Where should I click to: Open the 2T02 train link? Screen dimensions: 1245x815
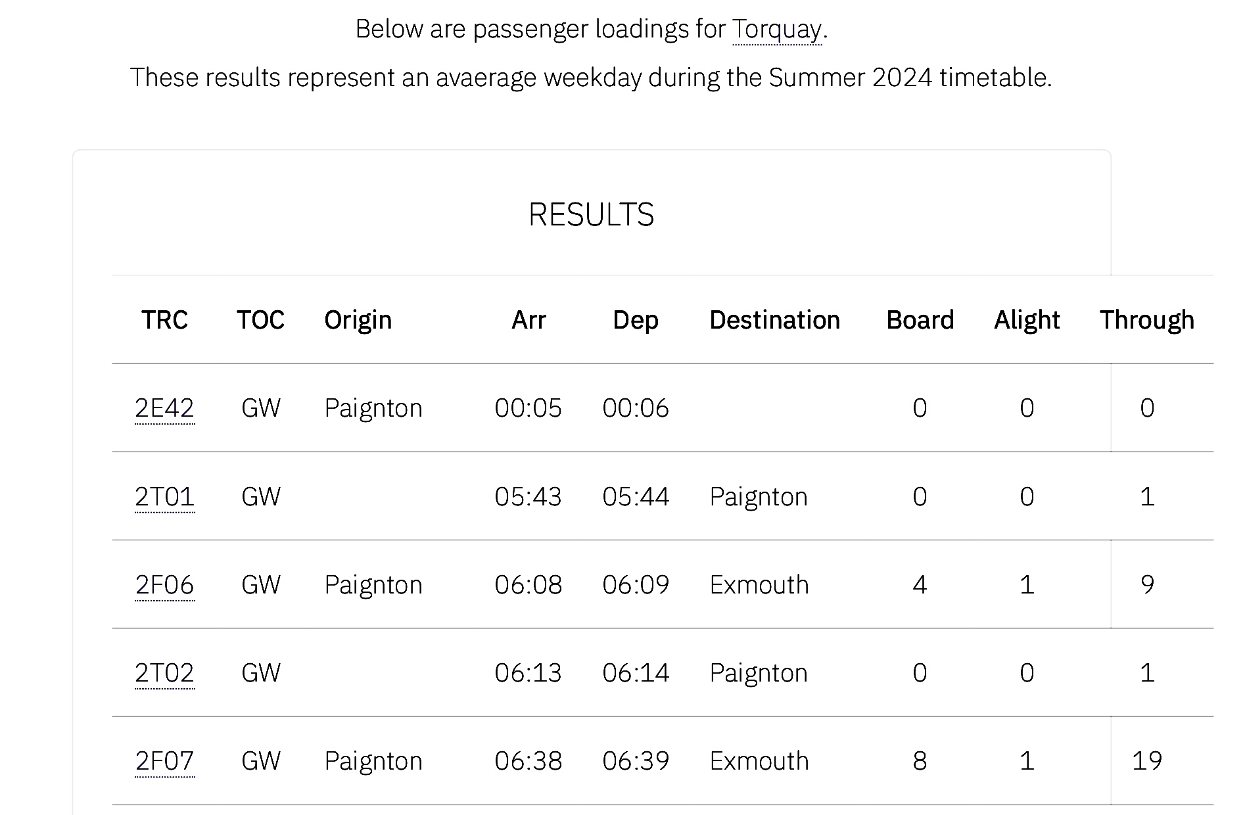164,672
